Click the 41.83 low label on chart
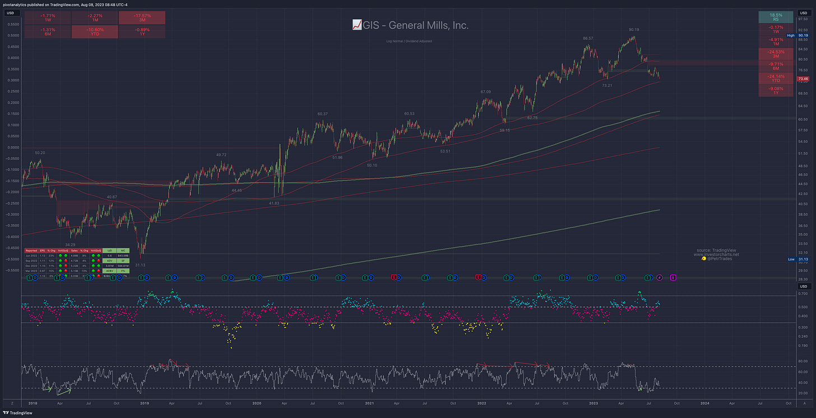816x418 pixels. (275, 203)
